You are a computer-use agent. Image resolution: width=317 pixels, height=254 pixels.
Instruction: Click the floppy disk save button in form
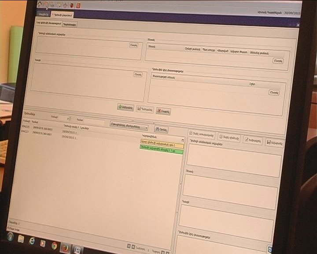[145, 109]
